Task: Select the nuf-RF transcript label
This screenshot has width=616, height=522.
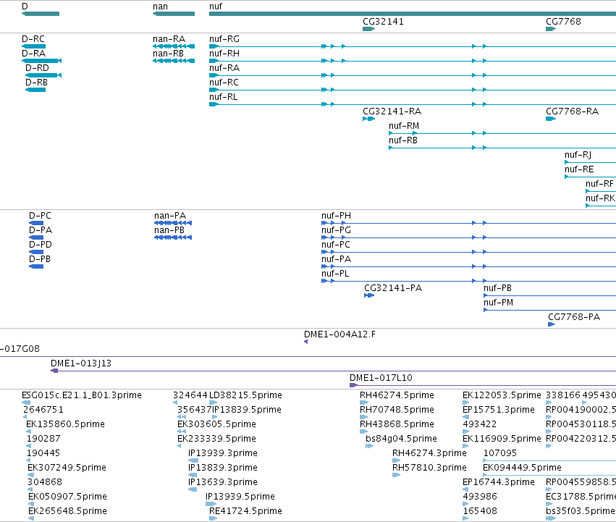Action: coord(599,184)
